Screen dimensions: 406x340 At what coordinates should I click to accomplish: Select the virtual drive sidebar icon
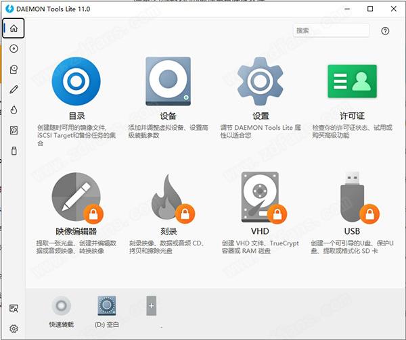coord(14,70)
